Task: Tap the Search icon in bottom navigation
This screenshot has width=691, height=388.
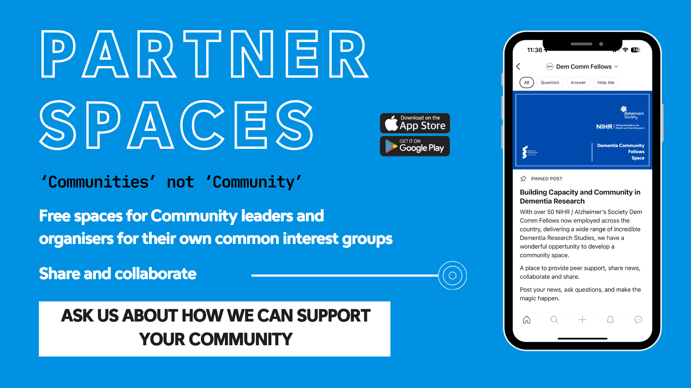Action: [x=554, y=319]
